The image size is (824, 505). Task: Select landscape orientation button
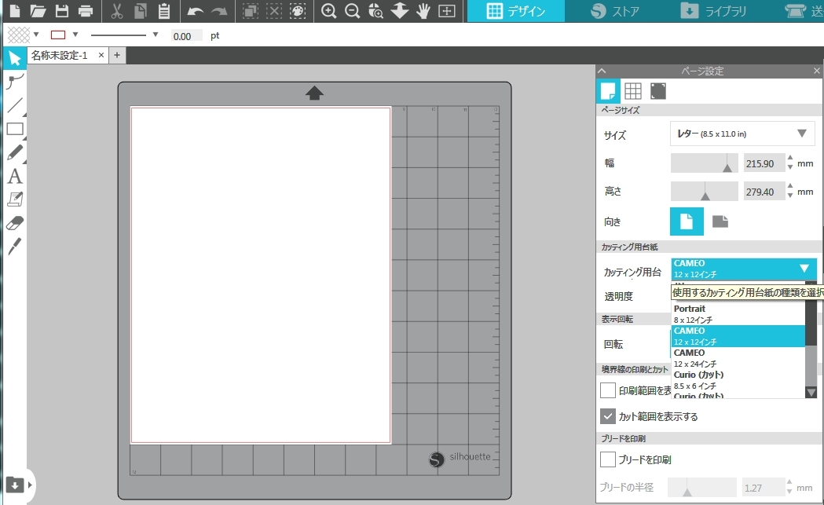tap(720, 221)
